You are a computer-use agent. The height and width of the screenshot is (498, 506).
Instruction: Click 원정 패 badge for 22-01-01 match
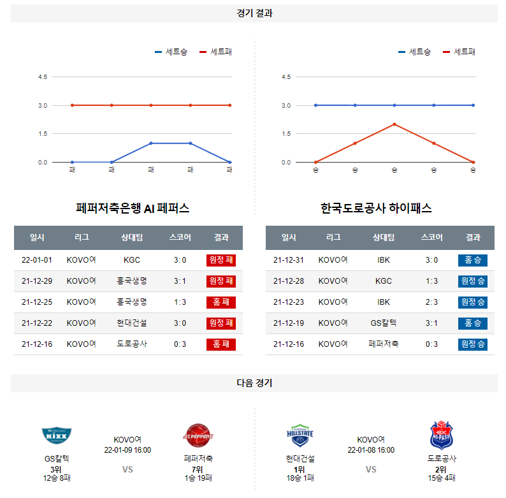pyautogui.click(x=221, y=260)
